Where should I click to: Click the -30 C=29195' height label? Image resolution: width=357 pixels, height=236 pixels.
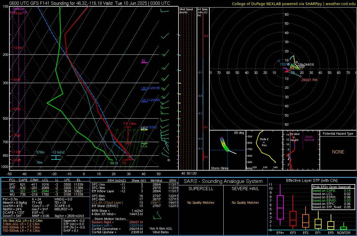pyautogui.click(x=151, y=88)
